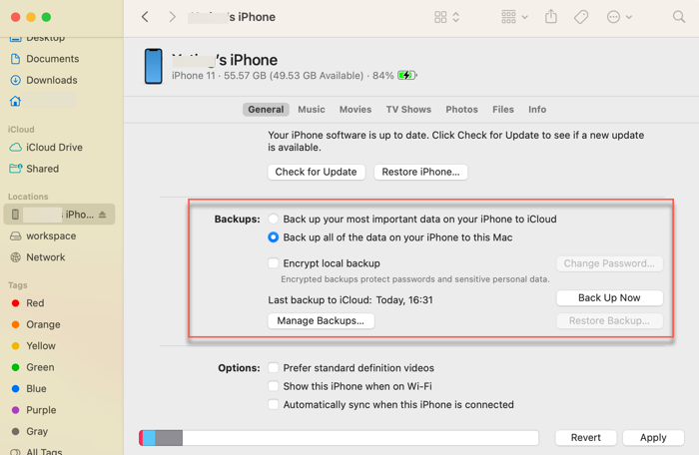
Task: Open the General tab
Action: 266,109
